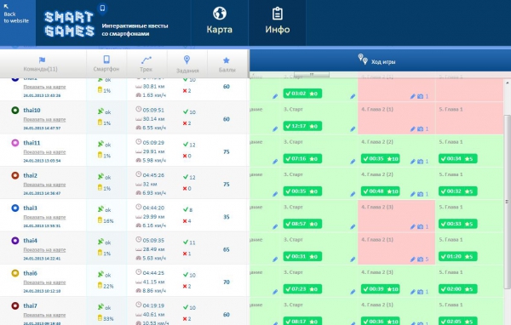The width and height of the screenshot is (511, 325).
Task: Edit thai10 Старт task with pencil
Action: pos(353,129)
